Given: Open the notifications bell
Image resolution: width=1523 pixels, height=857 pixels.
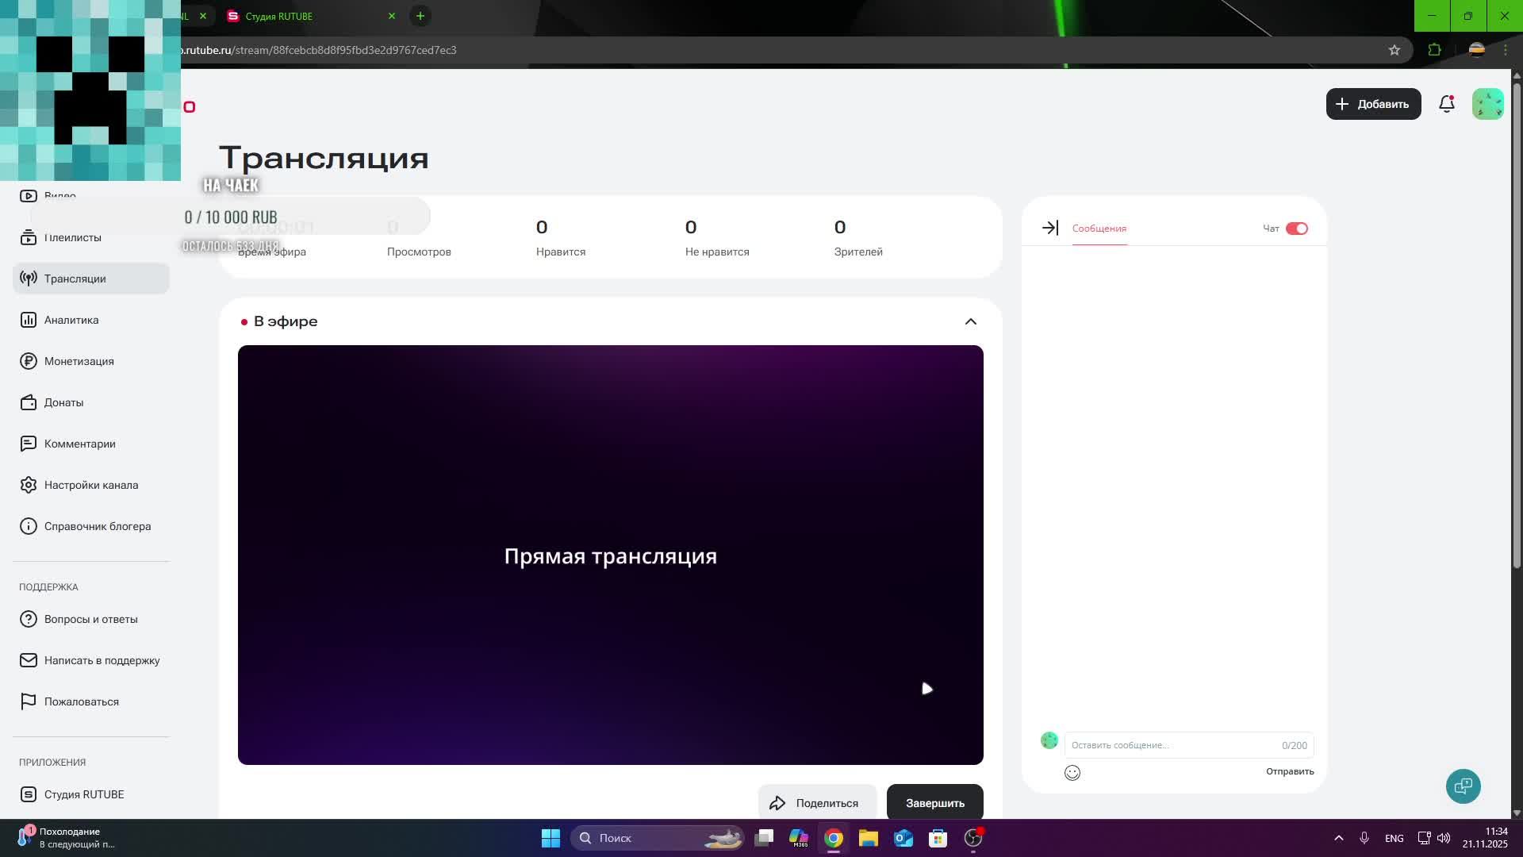Looking at the screenshot, I should coord(1446,103).
